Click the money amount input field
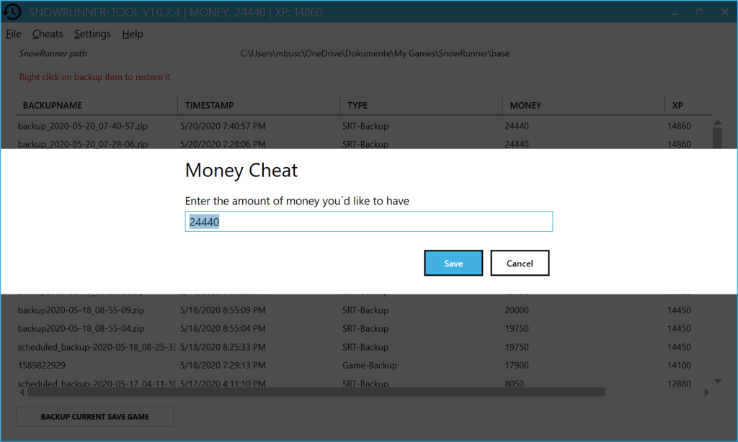 click(x=368, y=222)
